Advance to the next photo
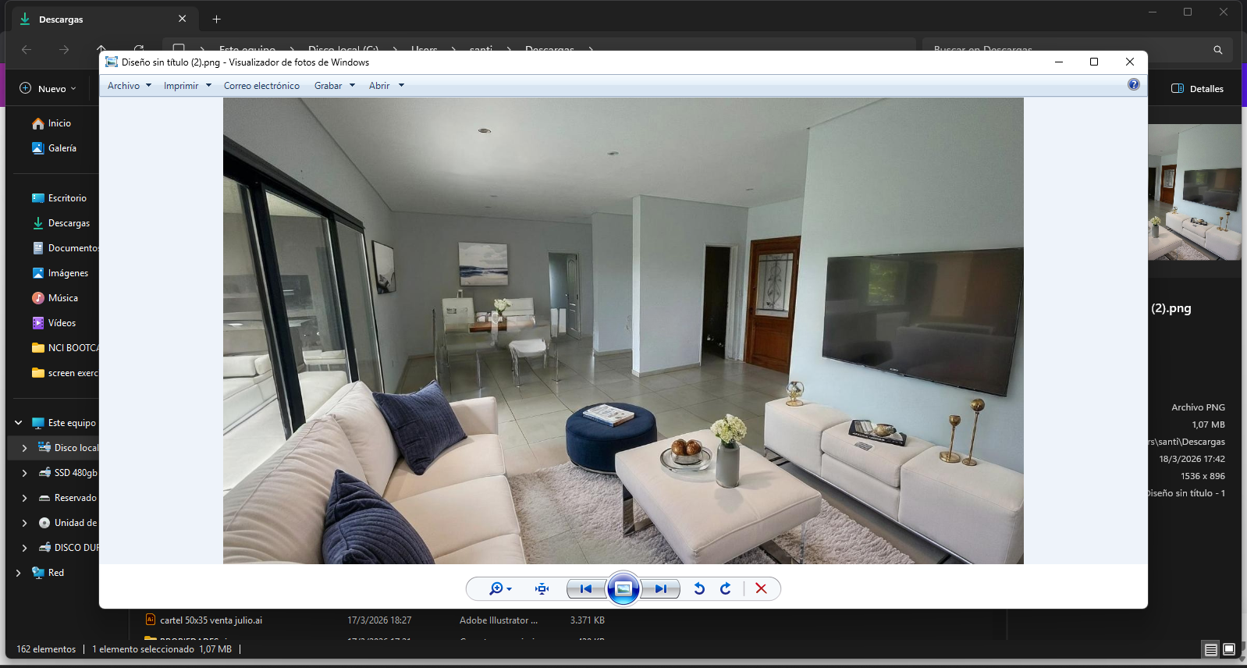The width and height of the screenshot is (1247, 668). tap(661, 589)
